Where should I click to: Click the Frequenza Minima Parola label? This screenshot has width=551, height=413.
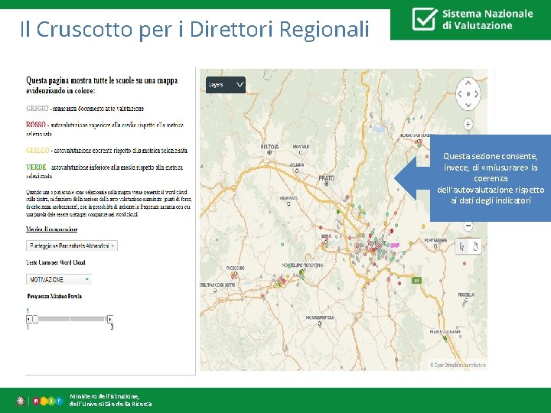54,297
